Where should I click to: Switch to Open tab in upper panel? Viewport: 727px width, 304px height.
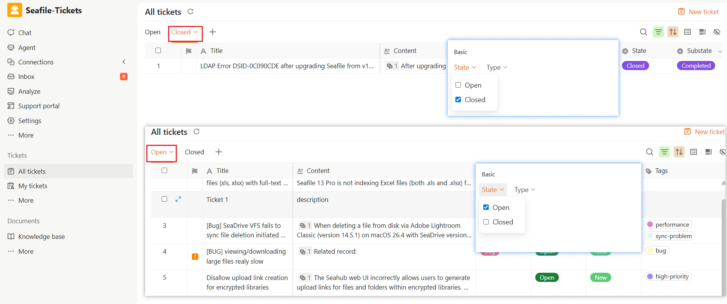click(x=152, y=32)
